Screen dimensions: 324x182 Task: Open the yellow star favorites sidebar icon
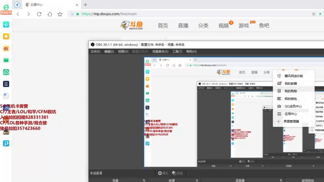(x=6, y=36)
